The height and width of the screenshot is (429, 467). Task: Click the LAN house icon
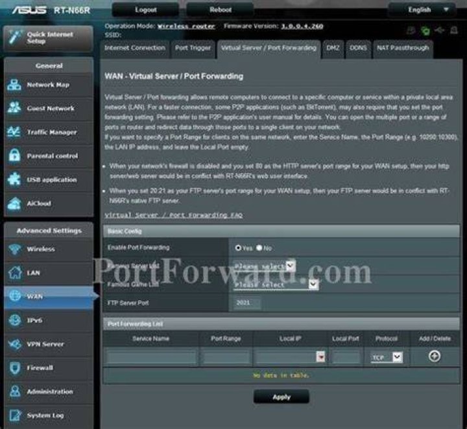[x=14, y=273]
